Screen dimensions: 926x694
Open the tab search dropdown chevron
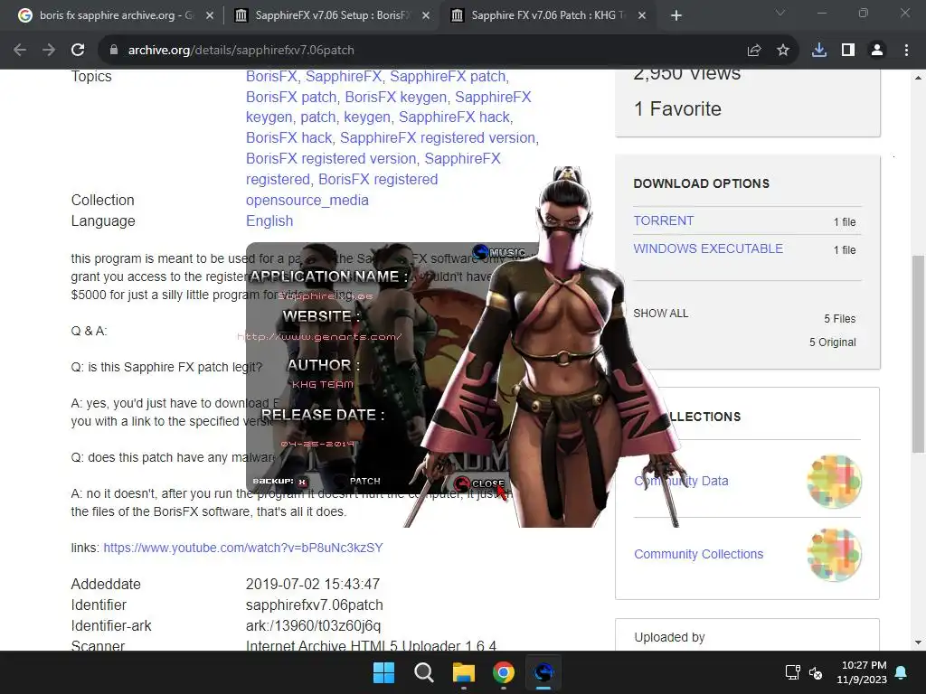point(780,13)
